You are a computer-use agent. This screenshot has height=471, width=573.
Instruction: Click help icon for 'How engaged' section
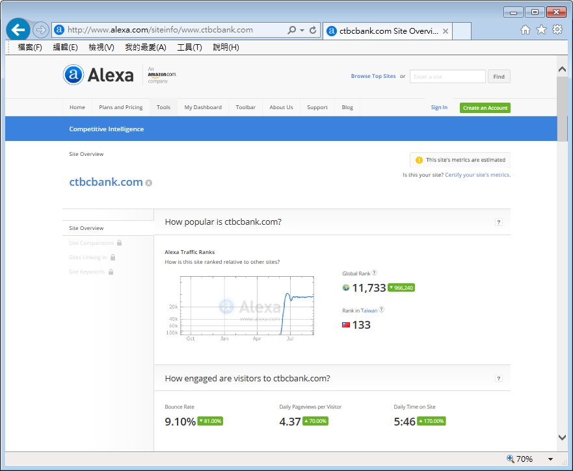pos(498,379)
